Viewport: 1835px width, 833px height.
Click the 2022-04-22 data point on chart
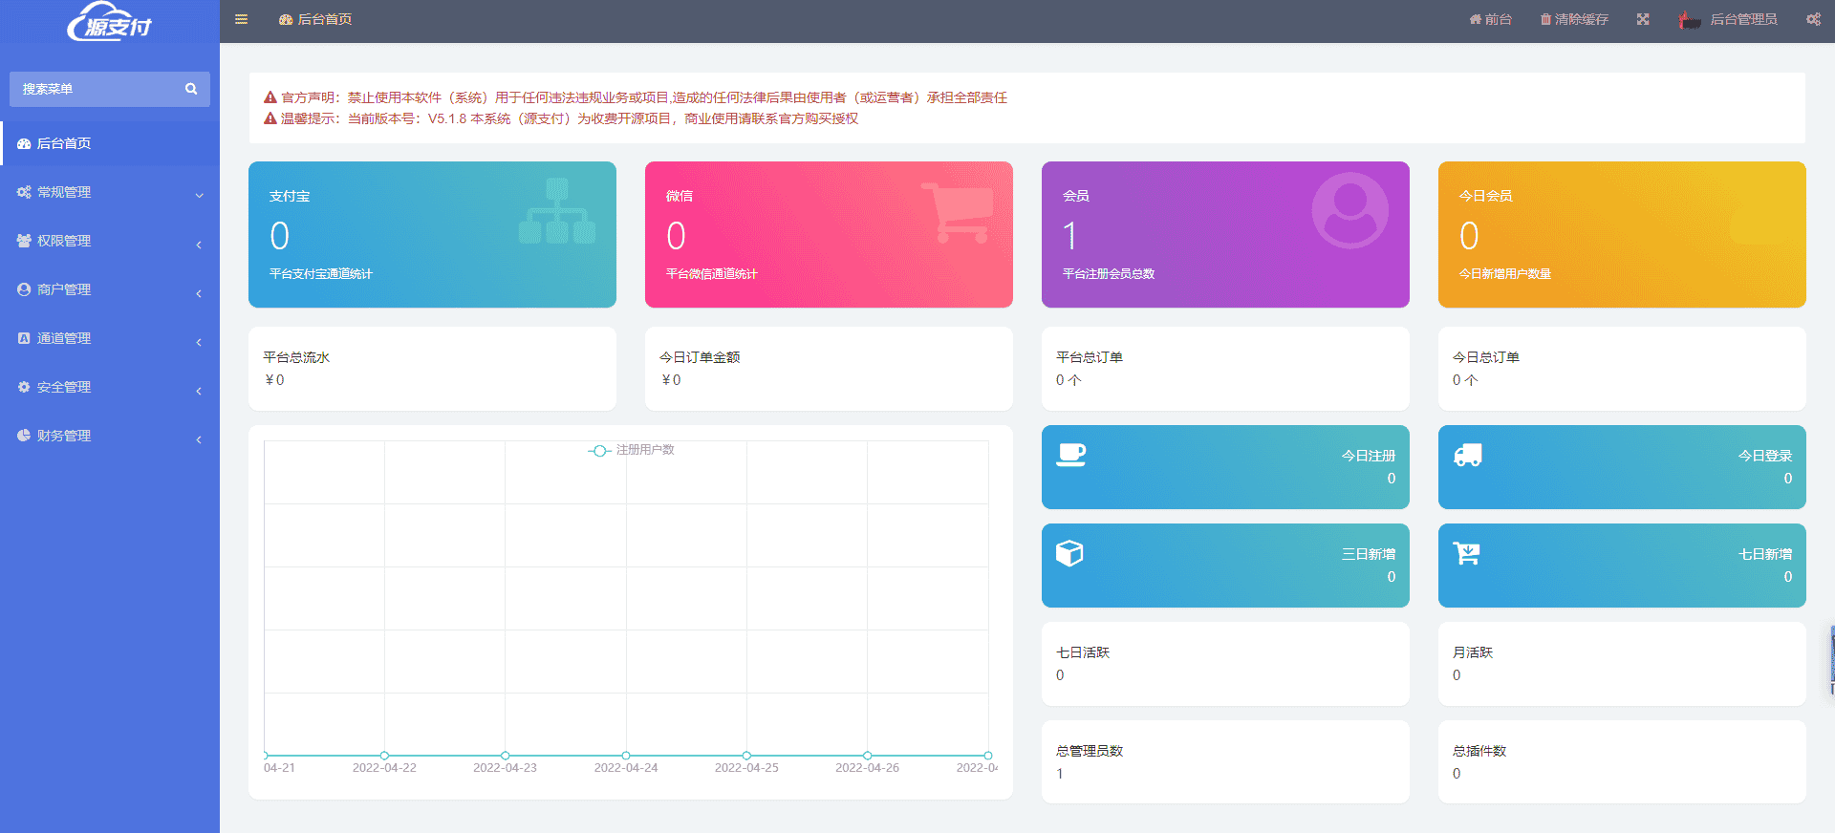(x=384, y=756)
